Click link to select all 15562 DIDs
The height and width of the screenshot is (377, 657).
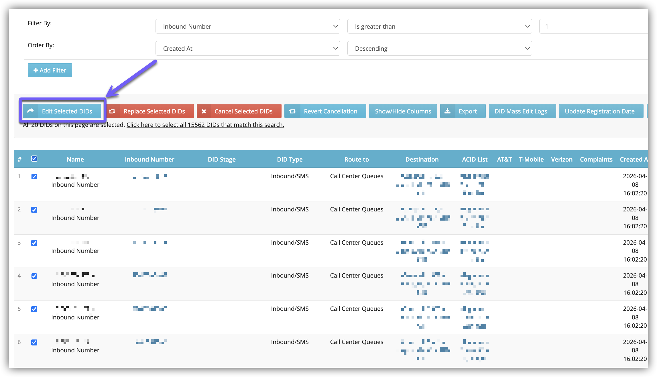point(205,125)
